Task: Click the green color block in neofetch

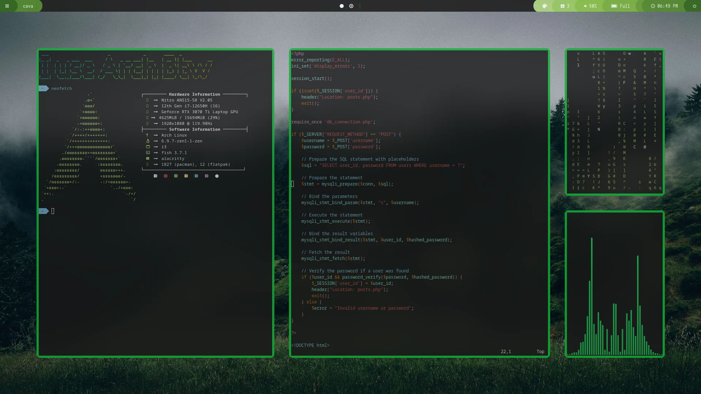Action: tap(176, 176)
